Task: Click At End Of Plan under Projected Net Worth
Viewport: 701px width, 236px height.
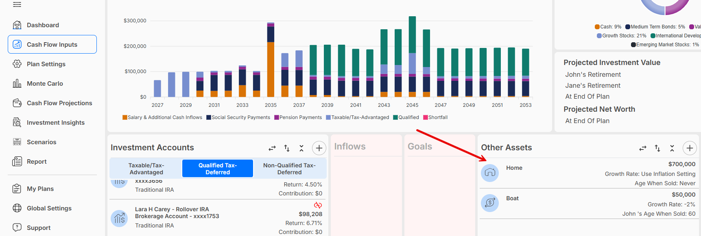Action: pyautogui.click(x=587, y=121)
